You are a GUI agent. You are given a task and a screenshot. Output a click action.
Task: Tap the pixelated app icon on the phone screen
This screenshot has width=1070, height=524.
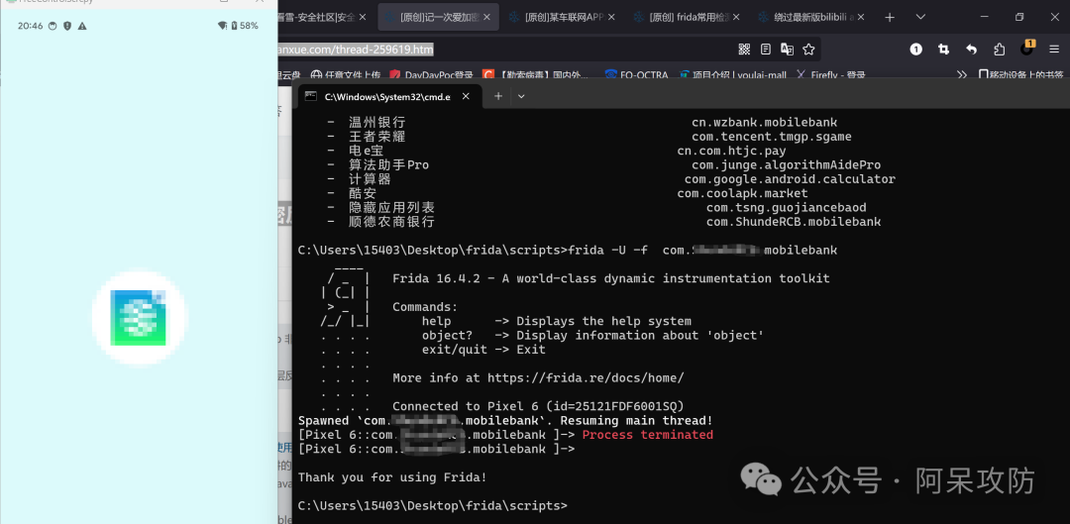[139, 317]
